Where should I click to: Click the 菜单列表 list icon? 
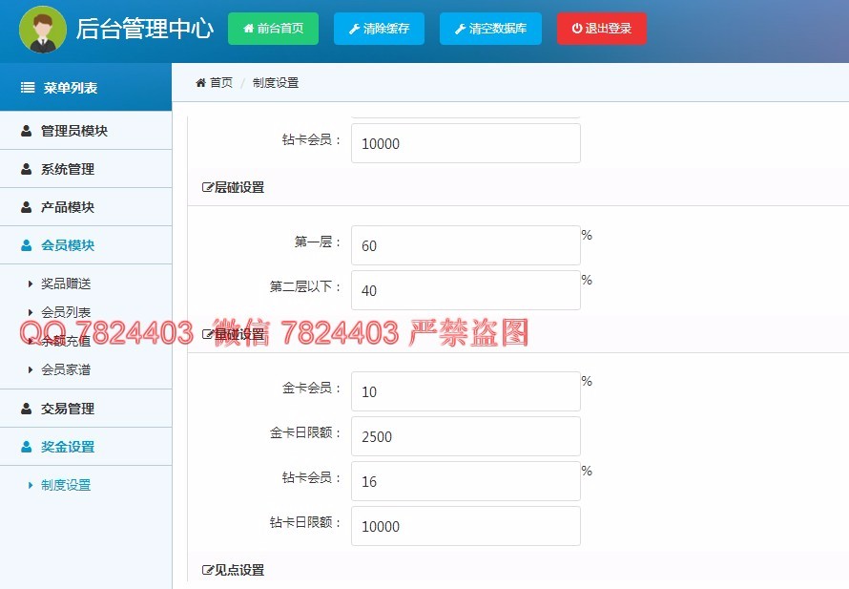click(28, 88)
